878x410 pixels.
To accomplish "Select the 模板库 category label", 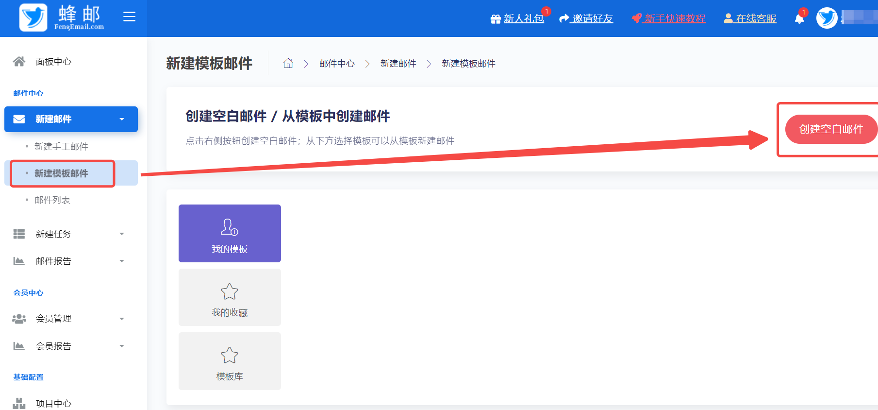I will click(x=230, y=376).
